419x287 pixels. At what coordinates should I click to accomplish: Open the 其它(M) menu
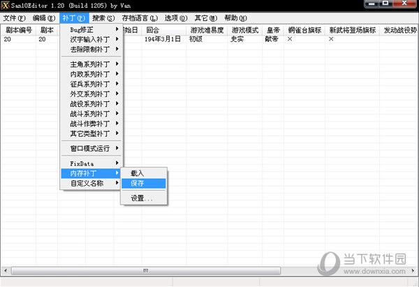tap(206, 18)
